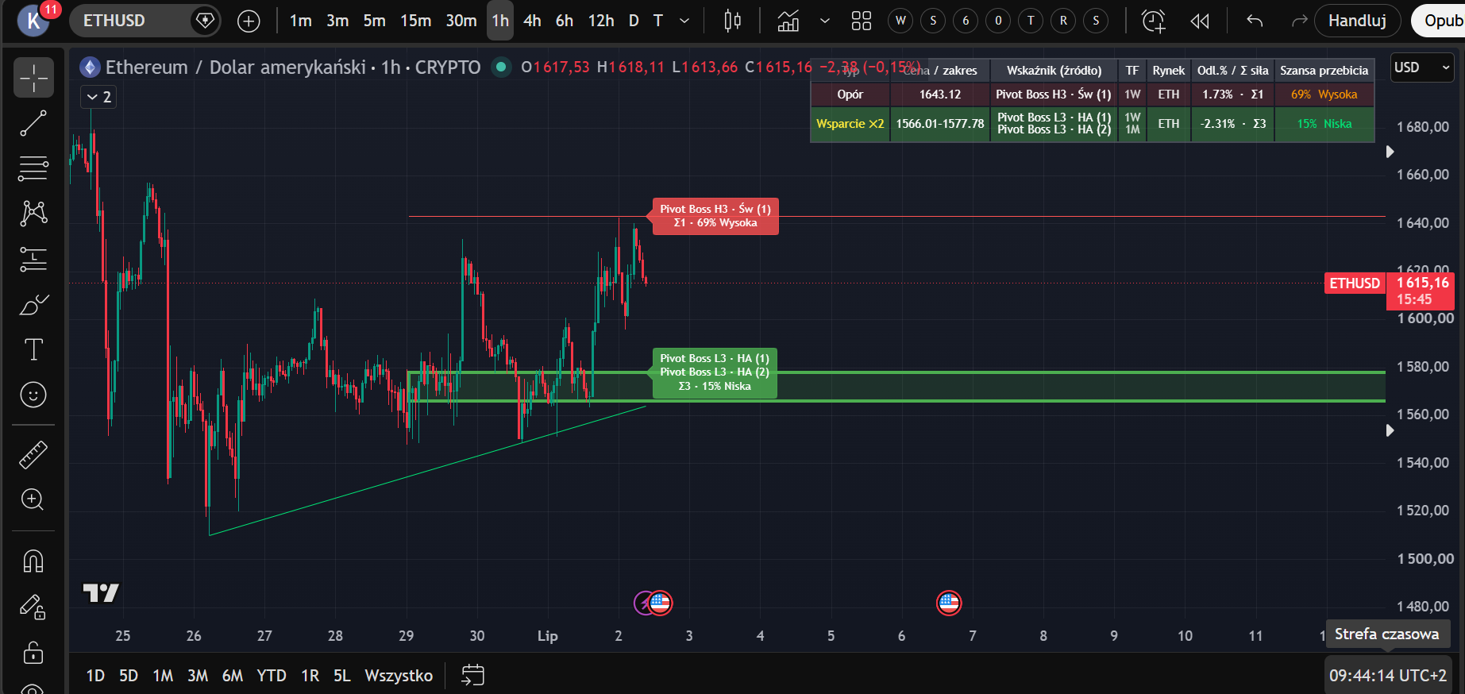
Task: Toggle lock all drawing tools
Action: pyautogui.click(x=33, y=653)
